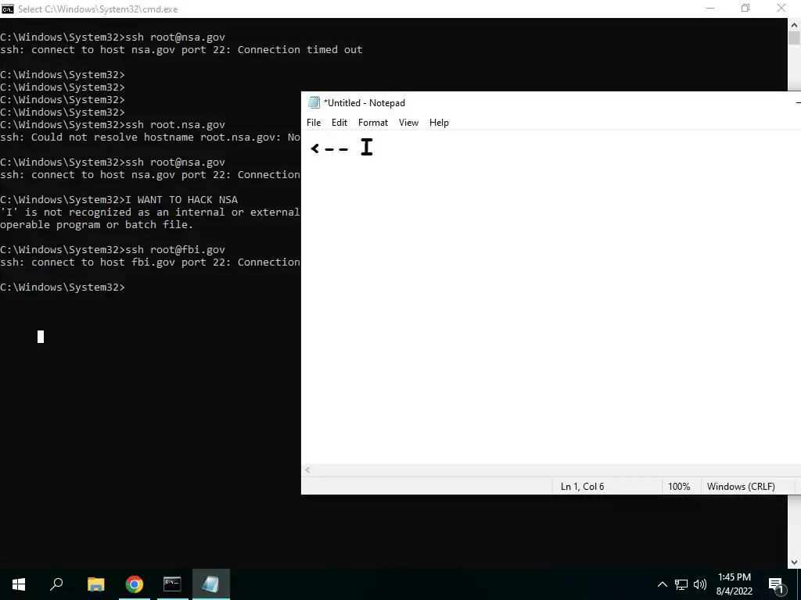This screenshot has height=600, width=801.
Task: Click the Notepad text editing area
Action: coord(551,298)
